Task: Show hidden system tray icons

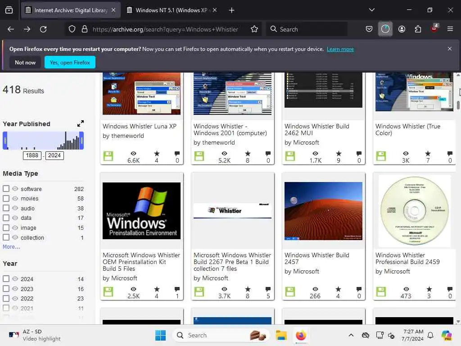Action: [351, 335]
